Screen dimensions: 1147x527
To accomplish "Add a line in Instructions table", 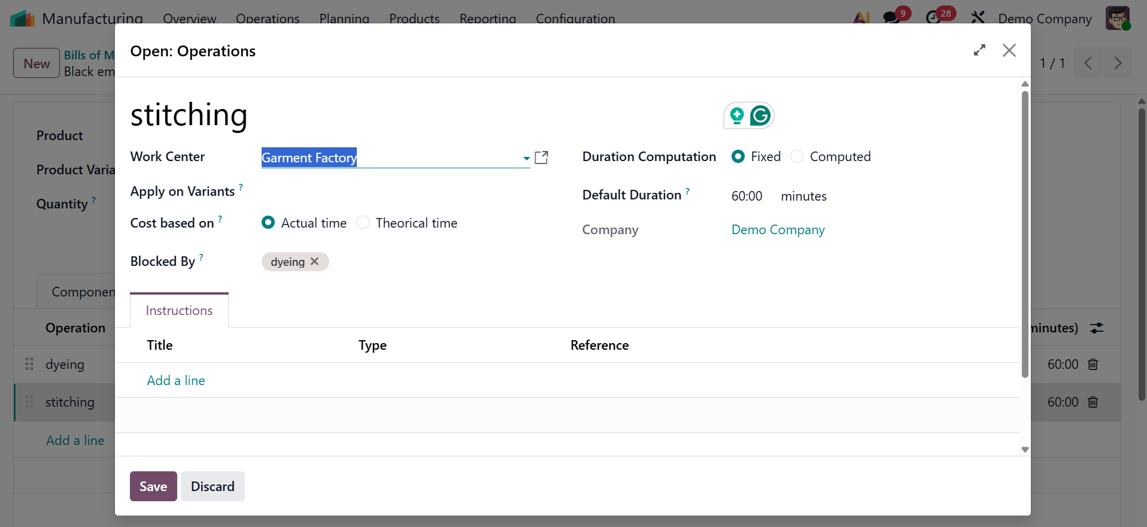I will (176, 381).
